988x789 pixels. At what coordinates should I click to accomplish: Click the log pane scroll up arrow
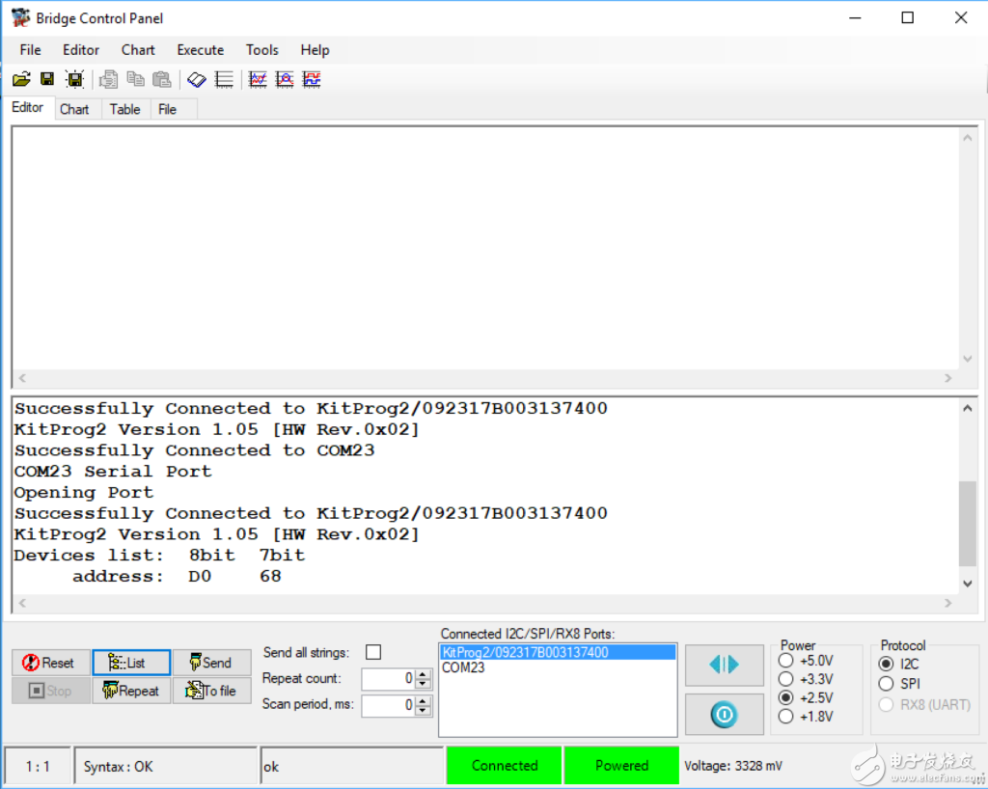click(x=967, y=409)
